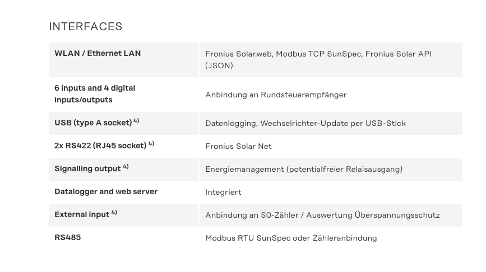Image resolution: width=486 pixels, height=272 pixels.
Task: Open footnote 4 after Signalling output
Action: (126, 167)
